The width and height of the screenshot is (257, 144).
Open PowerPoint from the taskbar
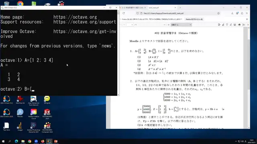click(x=56, y=141)
